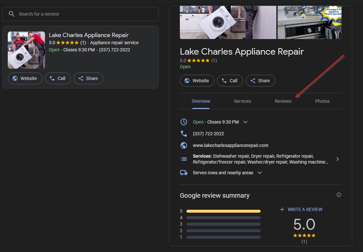Click 'Closes 9:30 PM' text in details
Screen dimensions: 363x252
[223, 122]
